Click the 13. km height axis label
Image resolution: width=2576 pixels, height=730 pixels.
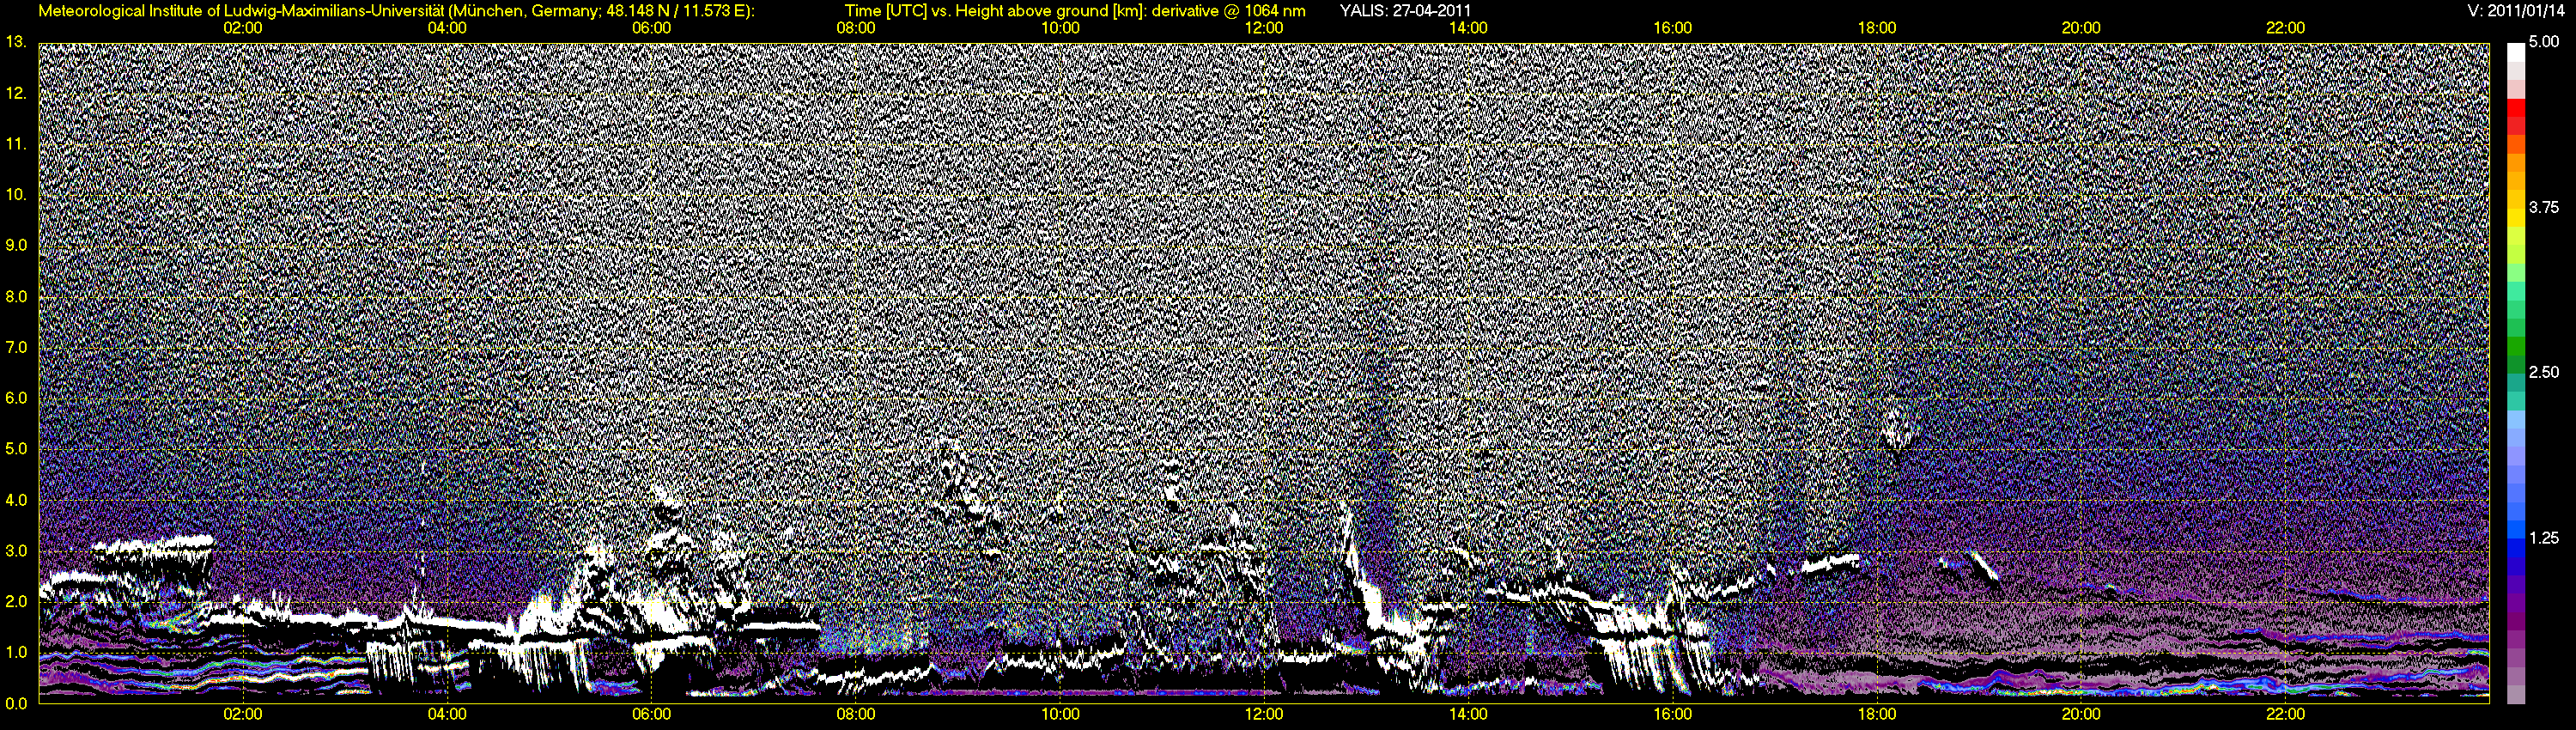coord(16,42)
